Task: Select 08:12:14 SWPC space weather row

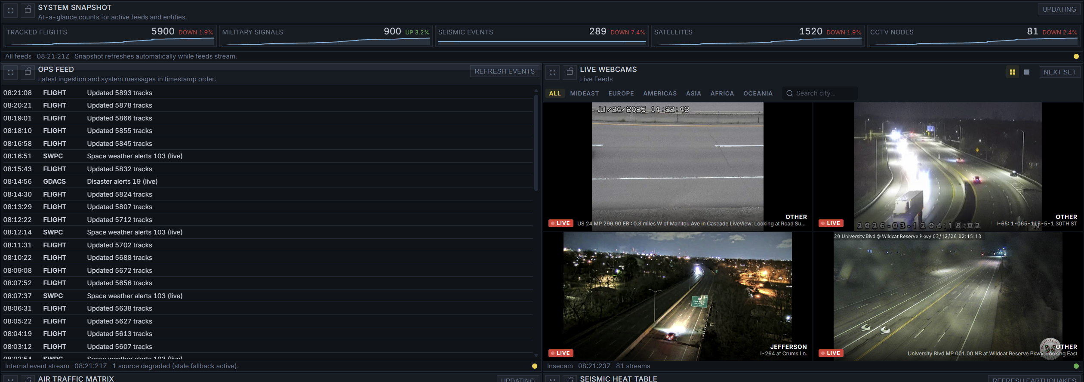Action: click(268, 232)
